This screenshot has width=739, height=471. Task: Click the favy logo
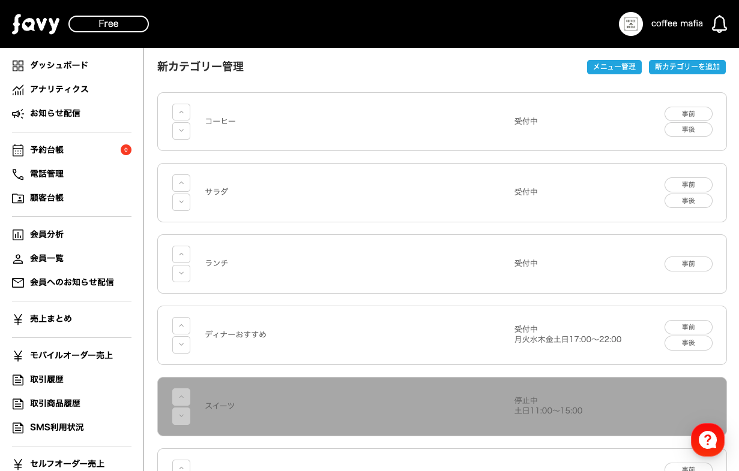(36, 24)
